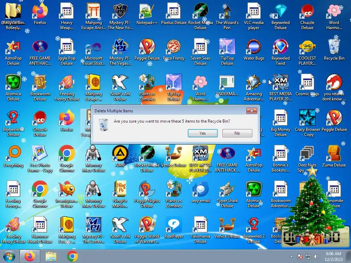The width and height of the screenshot is (351, 263).
Task: Open Windows Explorer from the taskbar
Action: [x=51, y=256]
